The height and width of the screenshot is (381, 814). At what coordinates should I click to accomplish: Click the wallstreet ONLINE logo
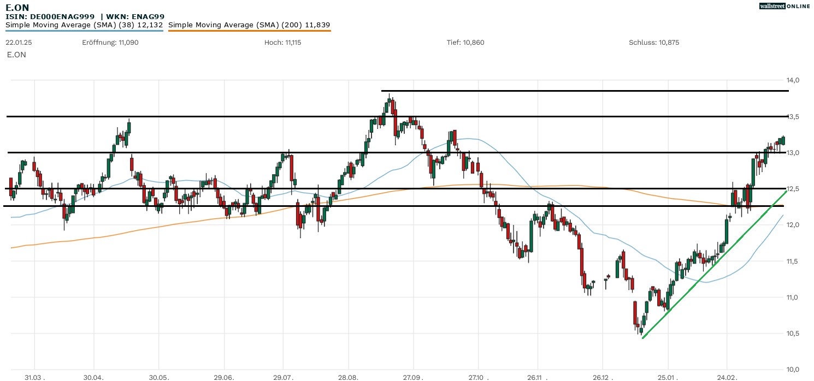784,6
